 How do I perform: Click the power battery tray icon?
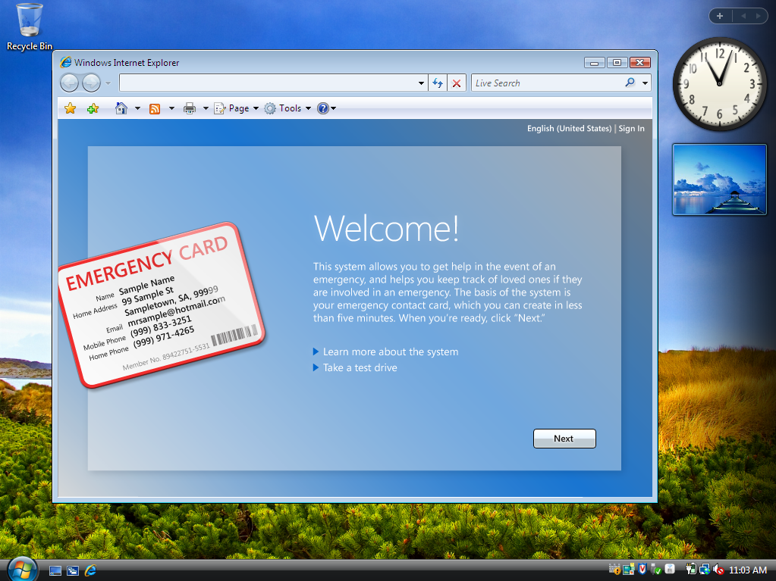[x=691, y=569]
